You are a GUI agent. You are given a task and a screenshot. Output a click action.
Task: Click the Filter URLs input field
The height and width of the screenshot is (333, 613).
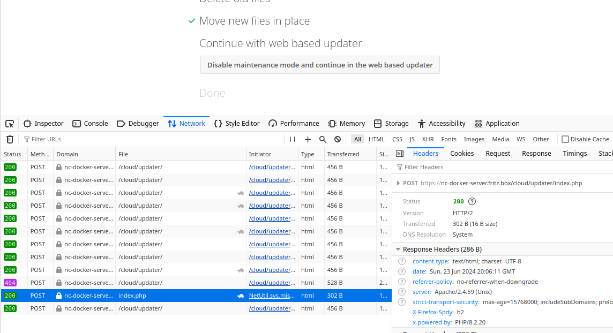(x=153, y=139)
